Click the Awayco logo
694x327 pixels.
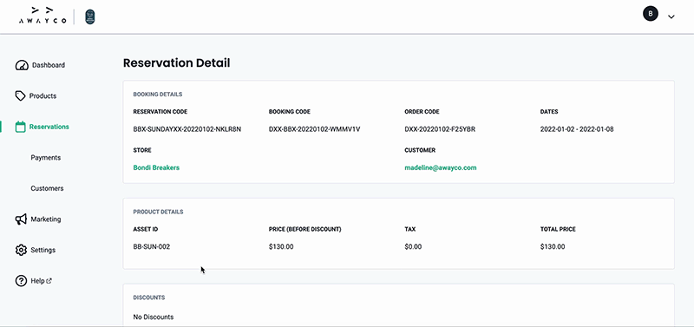[x=43, y=16]
